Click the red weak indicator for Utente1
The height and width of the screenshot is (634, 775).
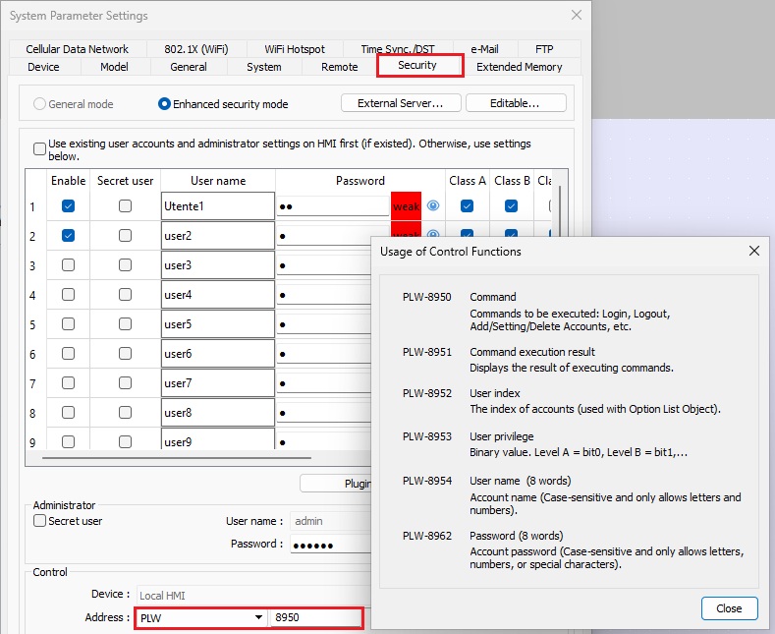pos(406,206)
